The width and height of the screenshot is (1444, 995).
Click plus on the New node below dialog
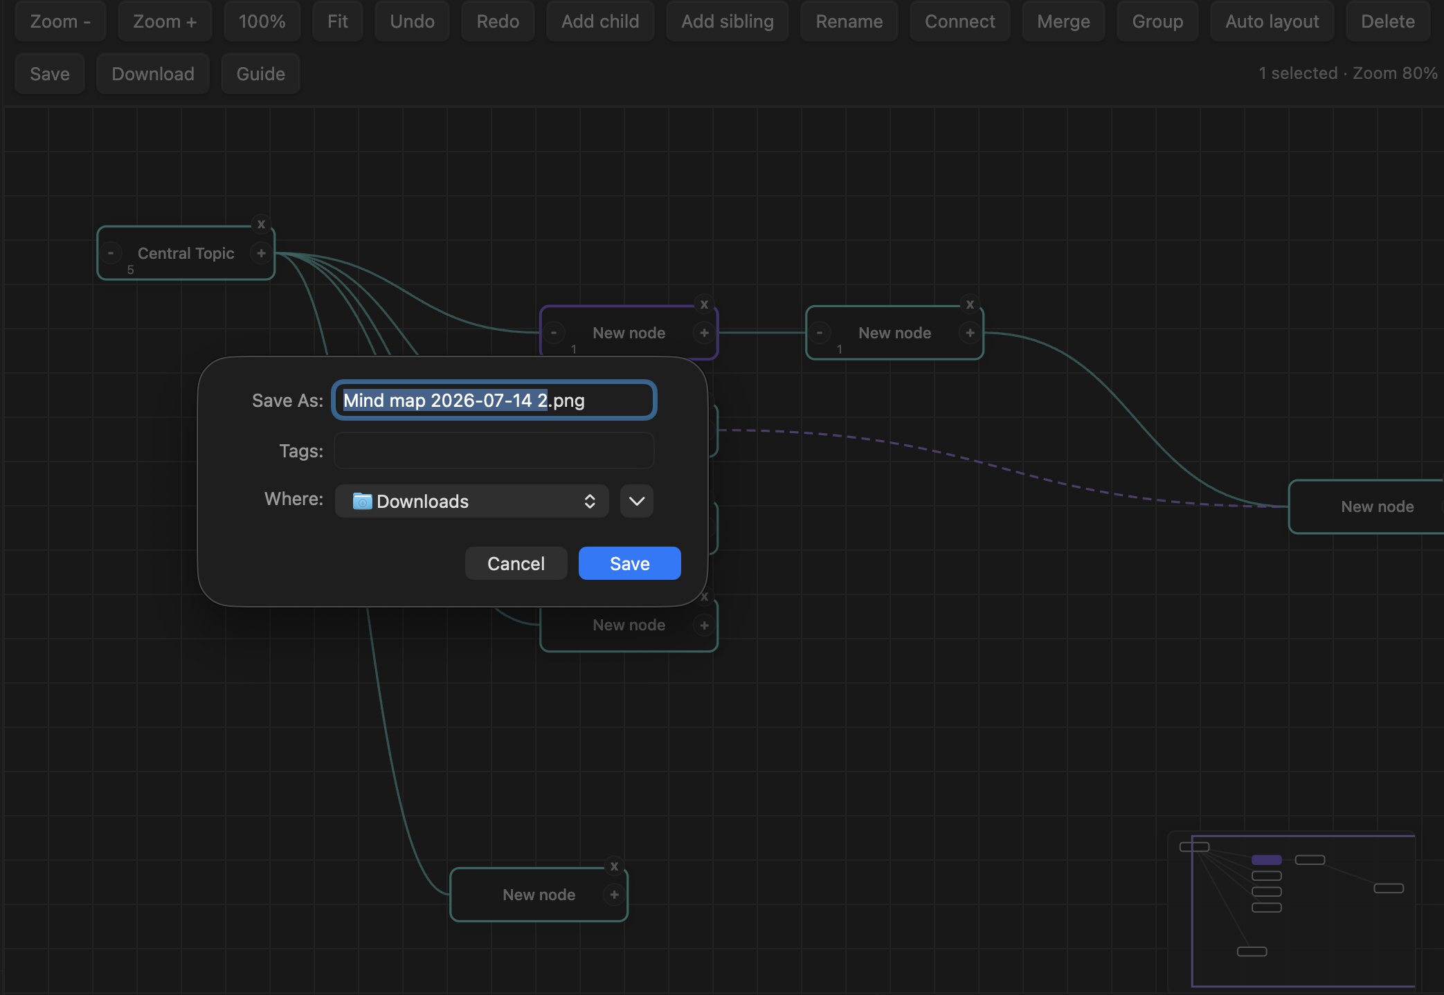(705, 626)
